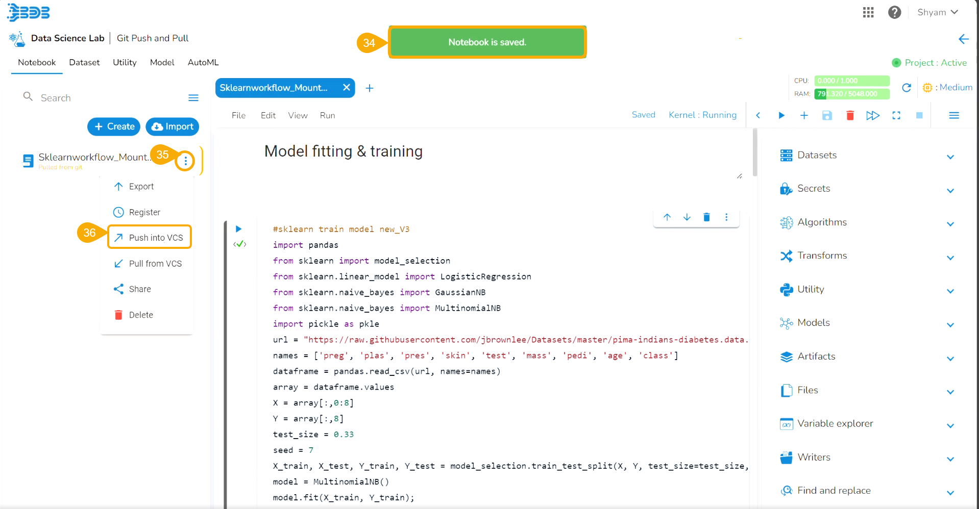
Task: Switch to the Utility tab
Action: 125,63
